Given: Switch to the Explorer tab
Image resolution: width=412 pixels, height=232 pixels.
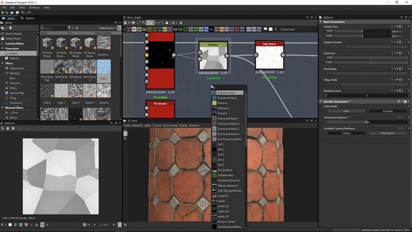Looking at the screenshot, I should coord(28,18).
